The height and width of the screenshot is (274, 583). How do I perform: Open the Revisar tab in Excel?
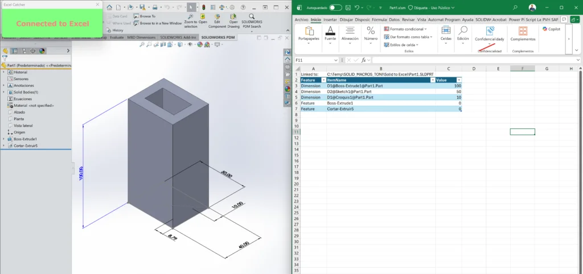(x=408, y=19)
